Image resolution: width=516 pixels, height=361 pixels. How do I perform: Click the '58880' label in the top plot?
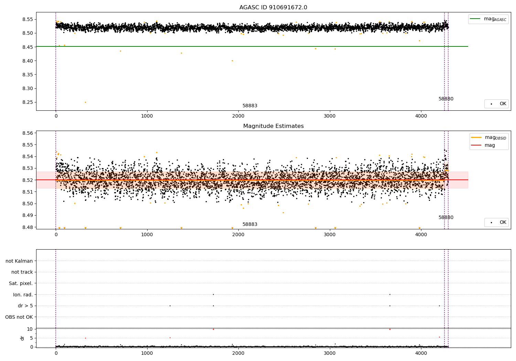[446, 99]
